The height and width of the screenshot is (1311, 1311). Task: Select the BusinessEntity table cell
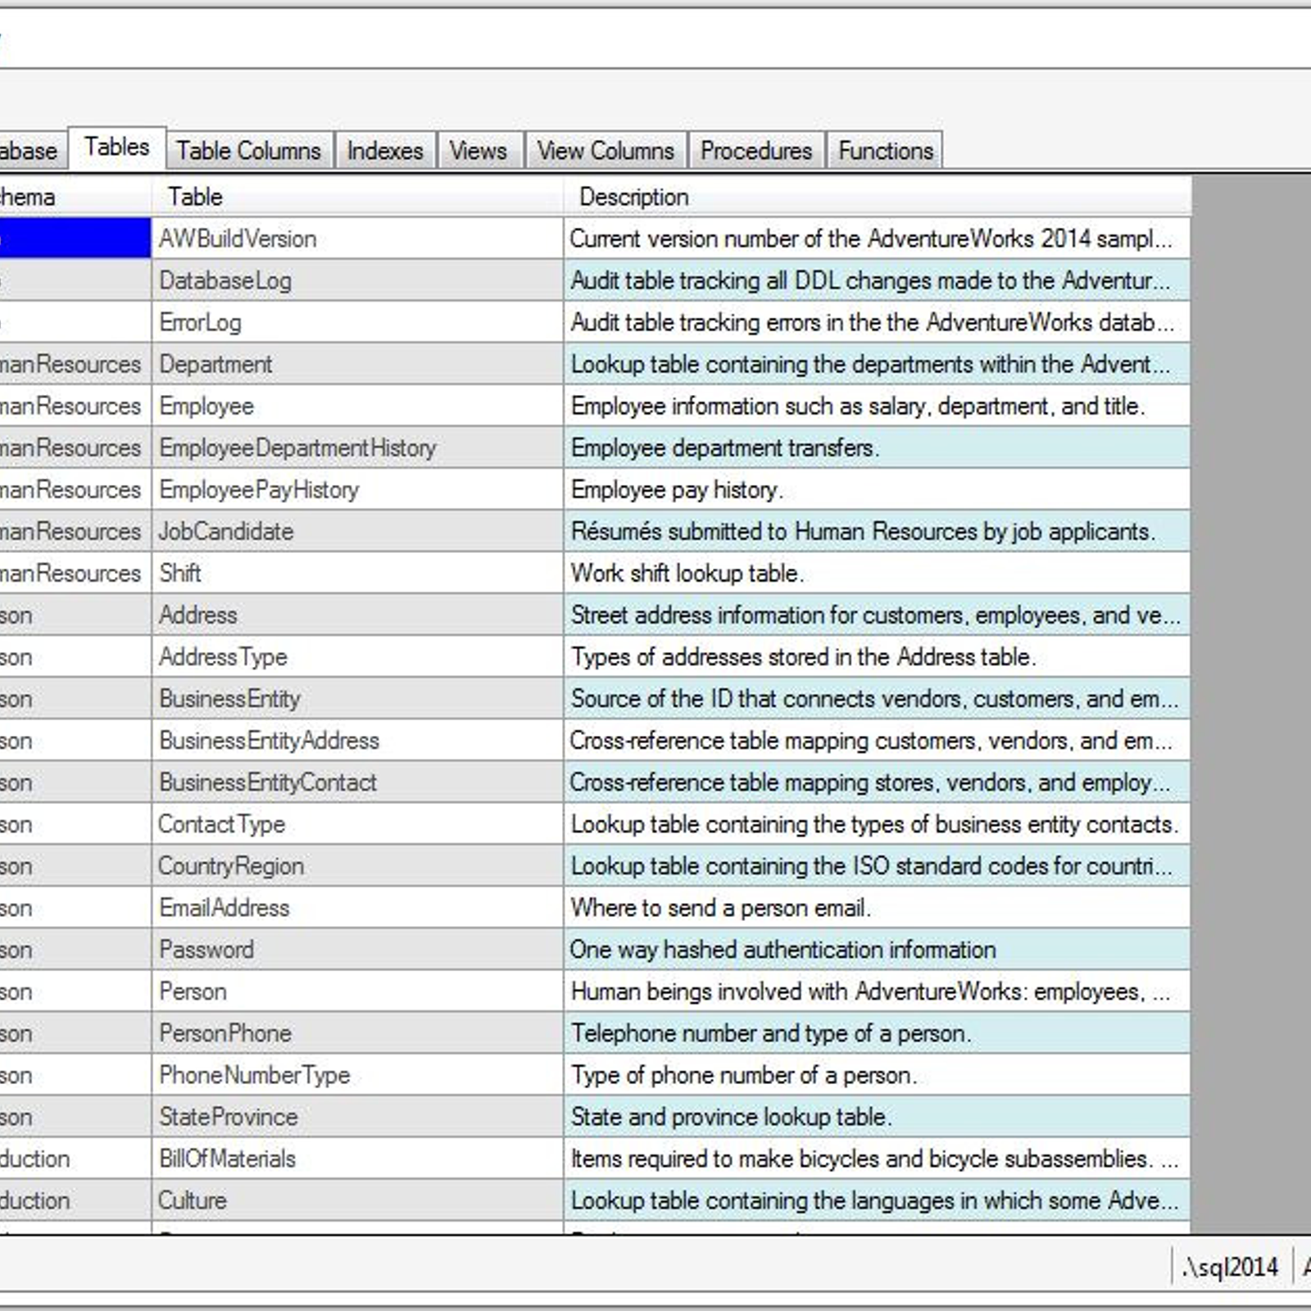(357, 698)
